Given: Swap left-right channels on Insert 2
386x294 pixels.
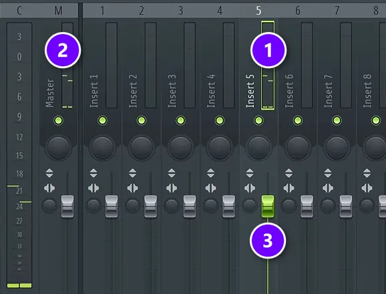Looking at the screenshot, I should tap(132, 188).
